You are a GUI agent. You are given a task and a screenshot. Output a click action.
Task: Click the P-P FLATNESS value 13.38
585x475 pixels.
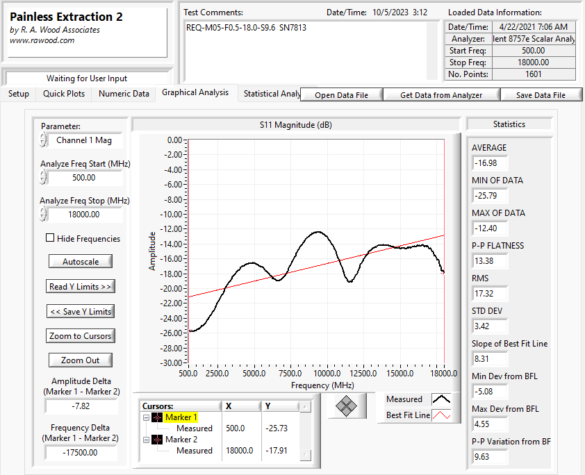click(490, 260)
